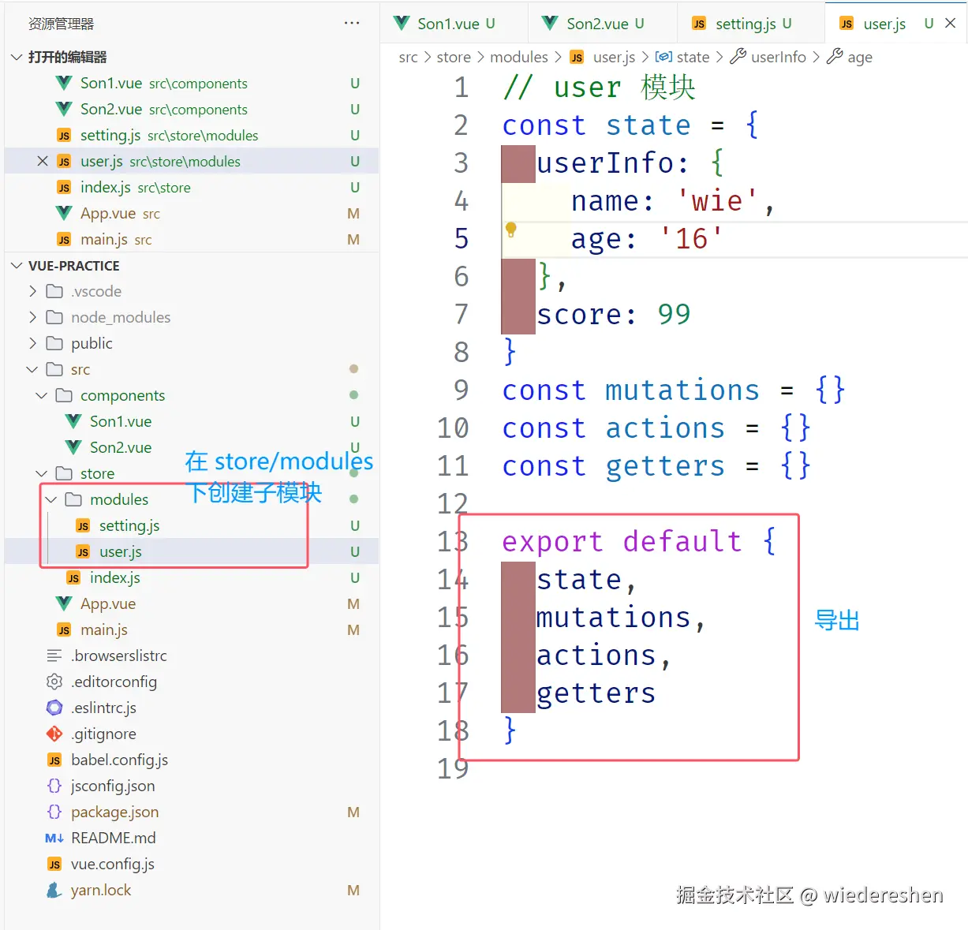The image size is (968, 930).
Task: Click the braces icon of jsconfig.json
Action: click(54, 786)
